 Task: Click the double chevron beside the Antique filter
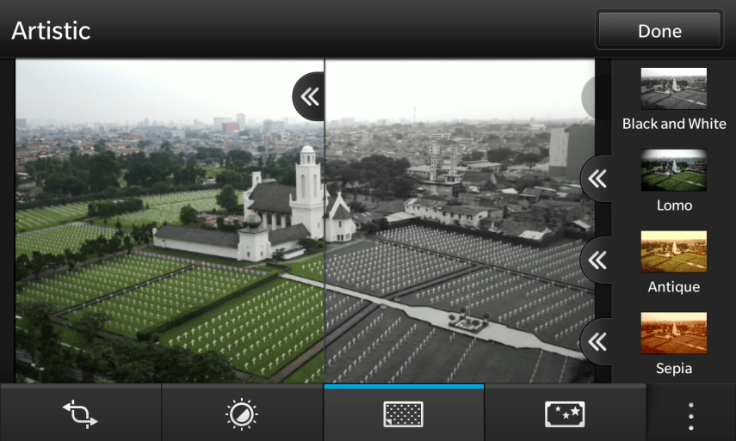(597, 260)
